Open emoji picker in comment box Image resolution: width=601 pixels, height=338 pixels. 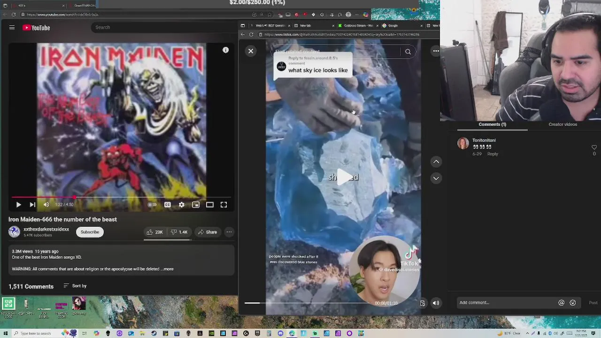pyautogui.click(x=572, y=303)
